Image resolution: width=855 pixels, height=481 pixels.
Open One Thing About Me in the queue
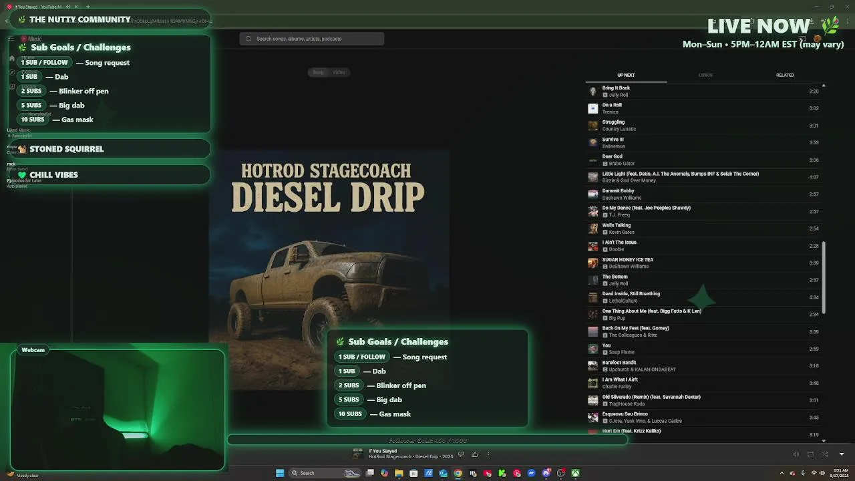(705, 314)
